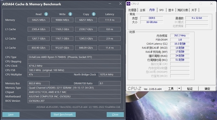Screen dimensions: 217x120
Task: Click the CPU-Z title bar icon
Action: (x=128, y=4)
